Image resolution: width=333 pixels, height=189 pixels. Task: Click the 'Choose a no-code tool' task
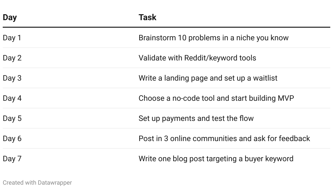point(216,98)
